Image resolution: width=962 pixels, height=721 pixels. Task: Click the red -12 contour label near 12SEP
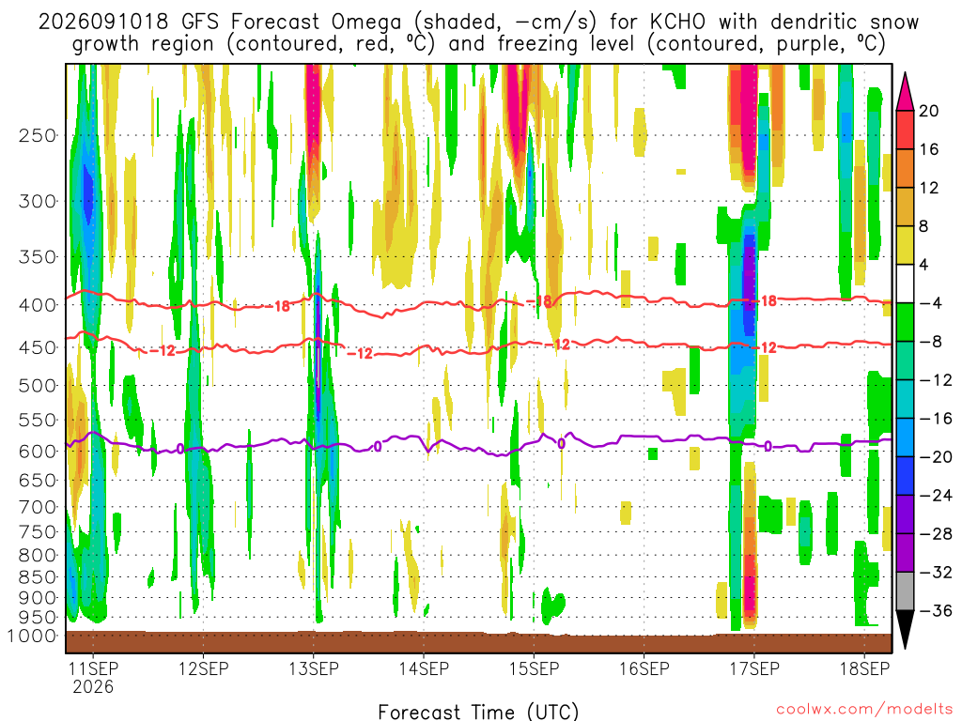tap(163, 351)
